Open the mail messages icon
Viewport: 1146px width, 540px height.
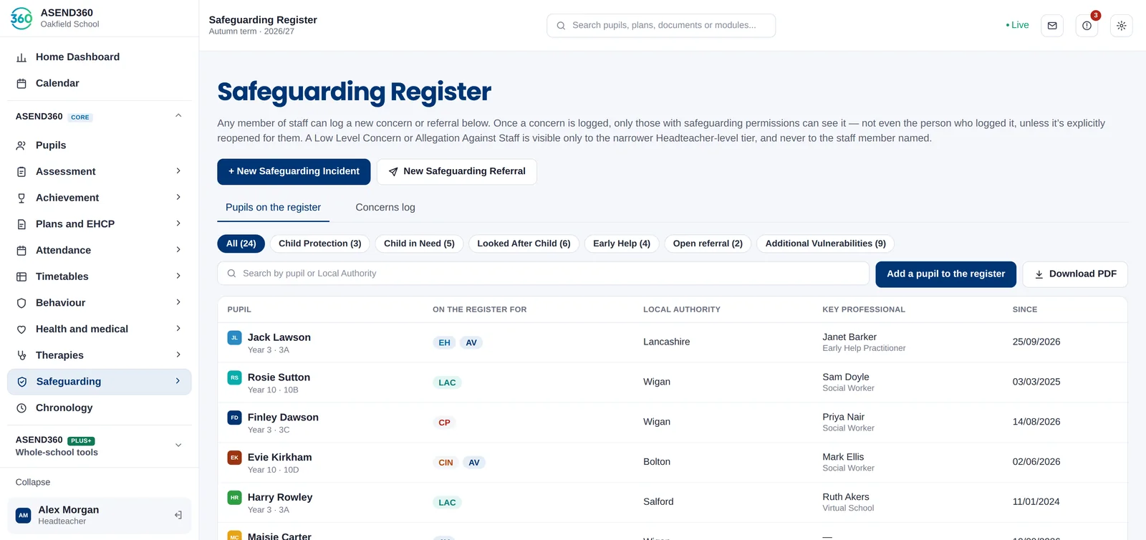point(1052,25)
